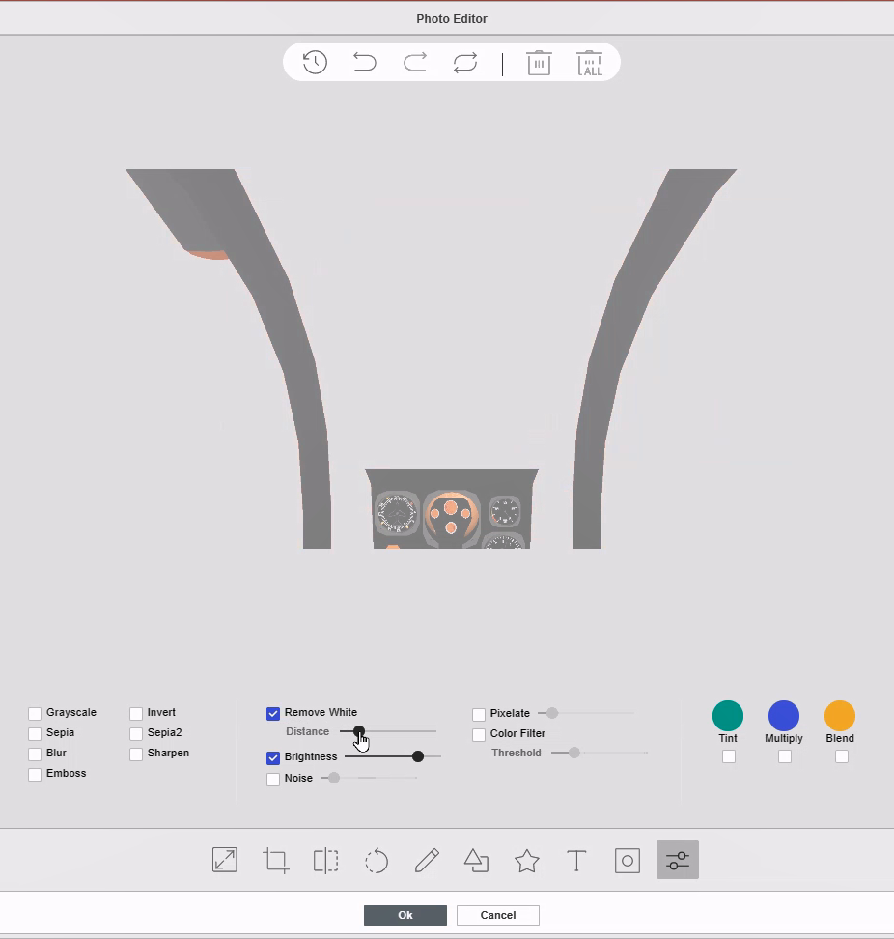Select the Crop tool icon
The width and height of the screenshot is (894, 939).
276,861
